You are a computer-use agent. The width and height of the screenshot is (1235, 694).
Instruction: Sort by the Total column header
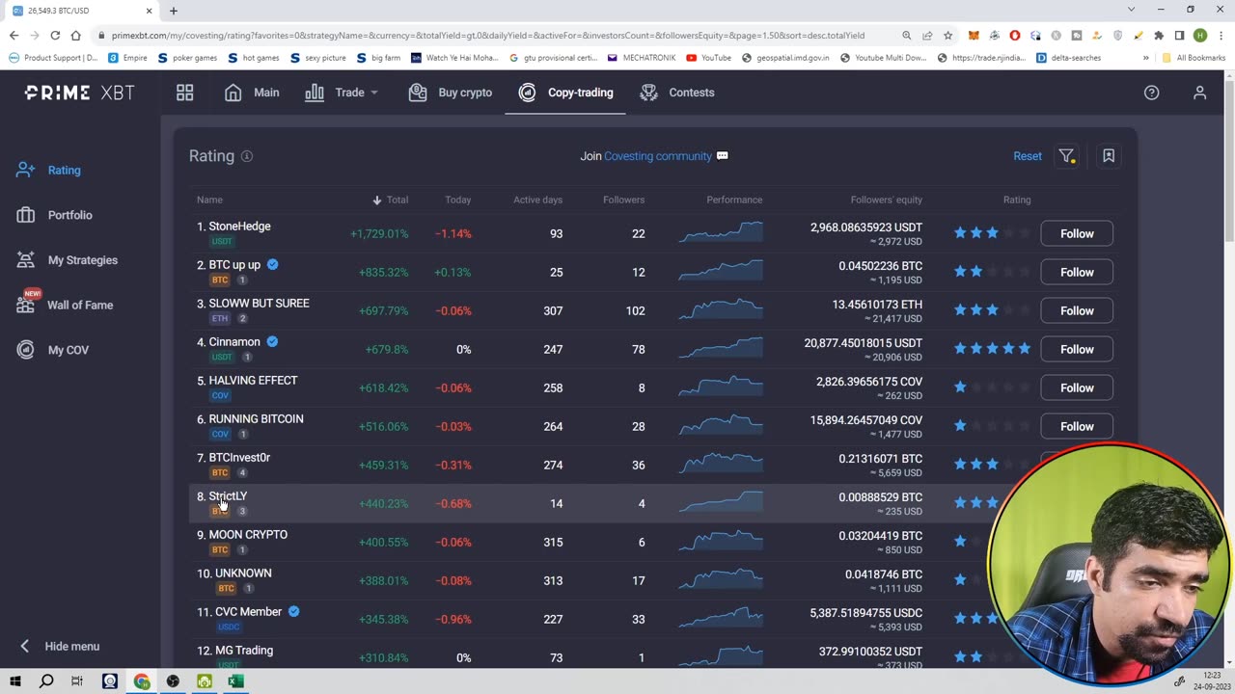[x=390, y=200]
